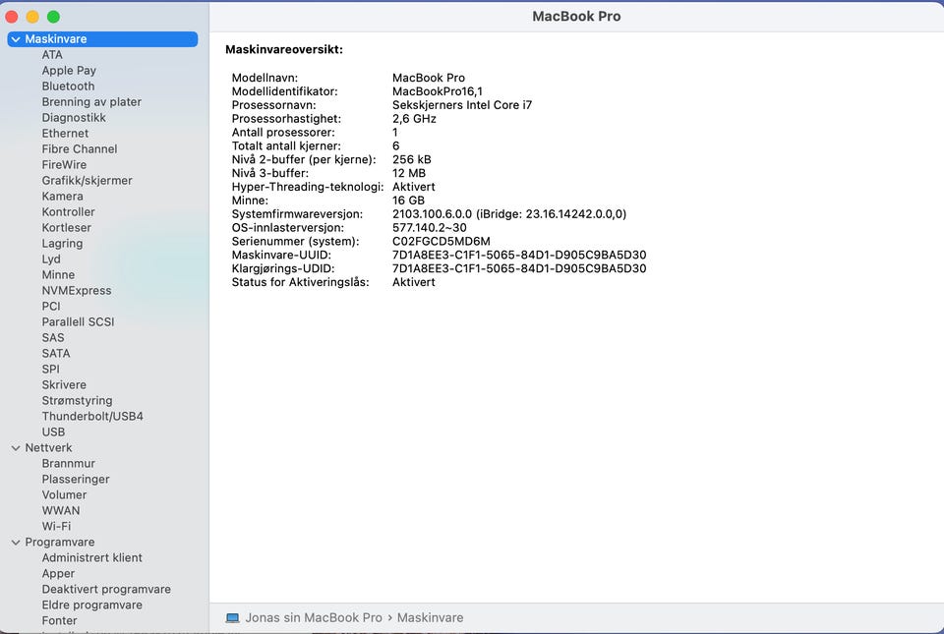This screenshot has height=634, width=944.
Task: Select Kortleser in the sidebar
Action: (x=66, y=227)
